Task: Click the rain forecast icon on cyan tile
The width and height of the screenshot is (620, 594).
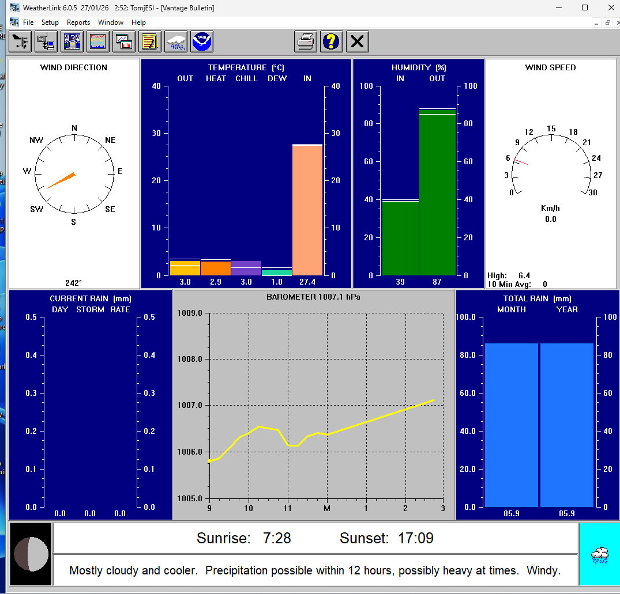Action: pyautogui.click(x=599, y=555)
